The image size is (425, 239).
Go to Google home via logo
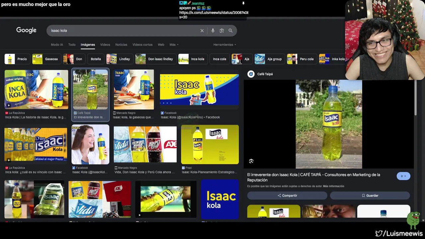click(x=26, y=30)
